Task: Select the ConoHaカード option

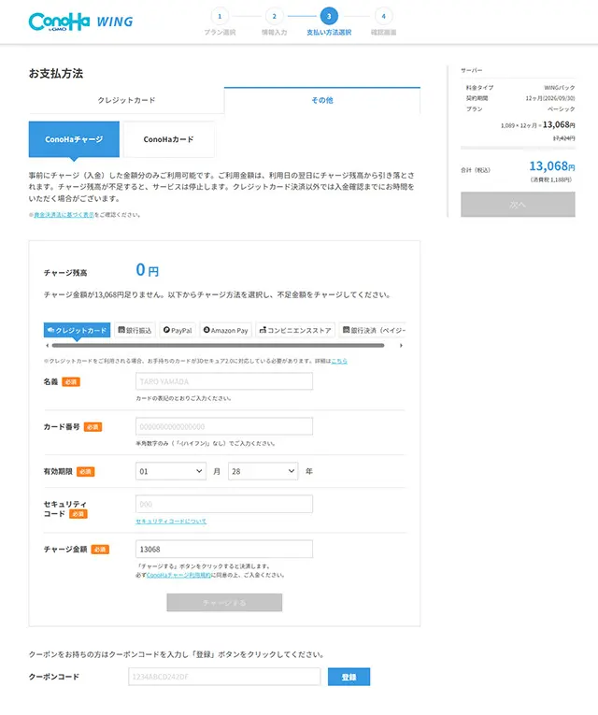Action: (168, 139)
